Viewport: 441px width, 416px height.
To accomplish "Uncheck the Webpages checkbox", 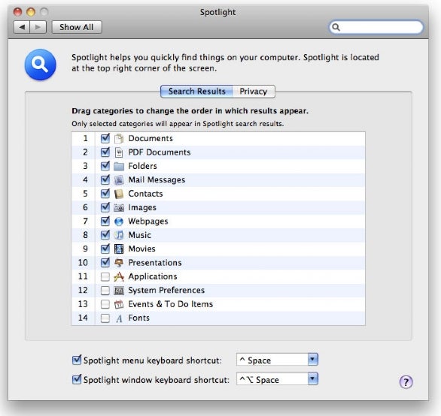I will coord(105,221).
